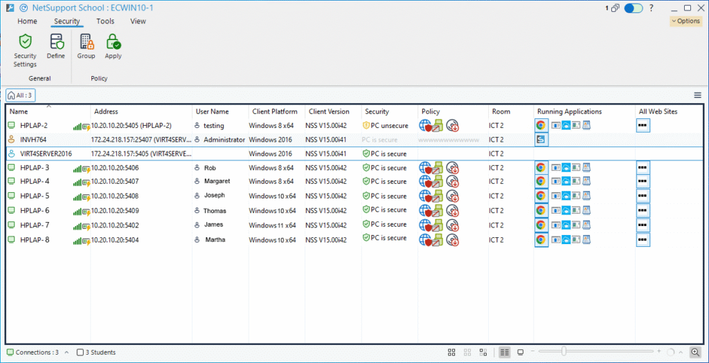Image resolution: width=709 pixels, height=363 pixels.
Task: Click Chrome icon in HPLAP-2 row
Action: [x=540, y=126]
